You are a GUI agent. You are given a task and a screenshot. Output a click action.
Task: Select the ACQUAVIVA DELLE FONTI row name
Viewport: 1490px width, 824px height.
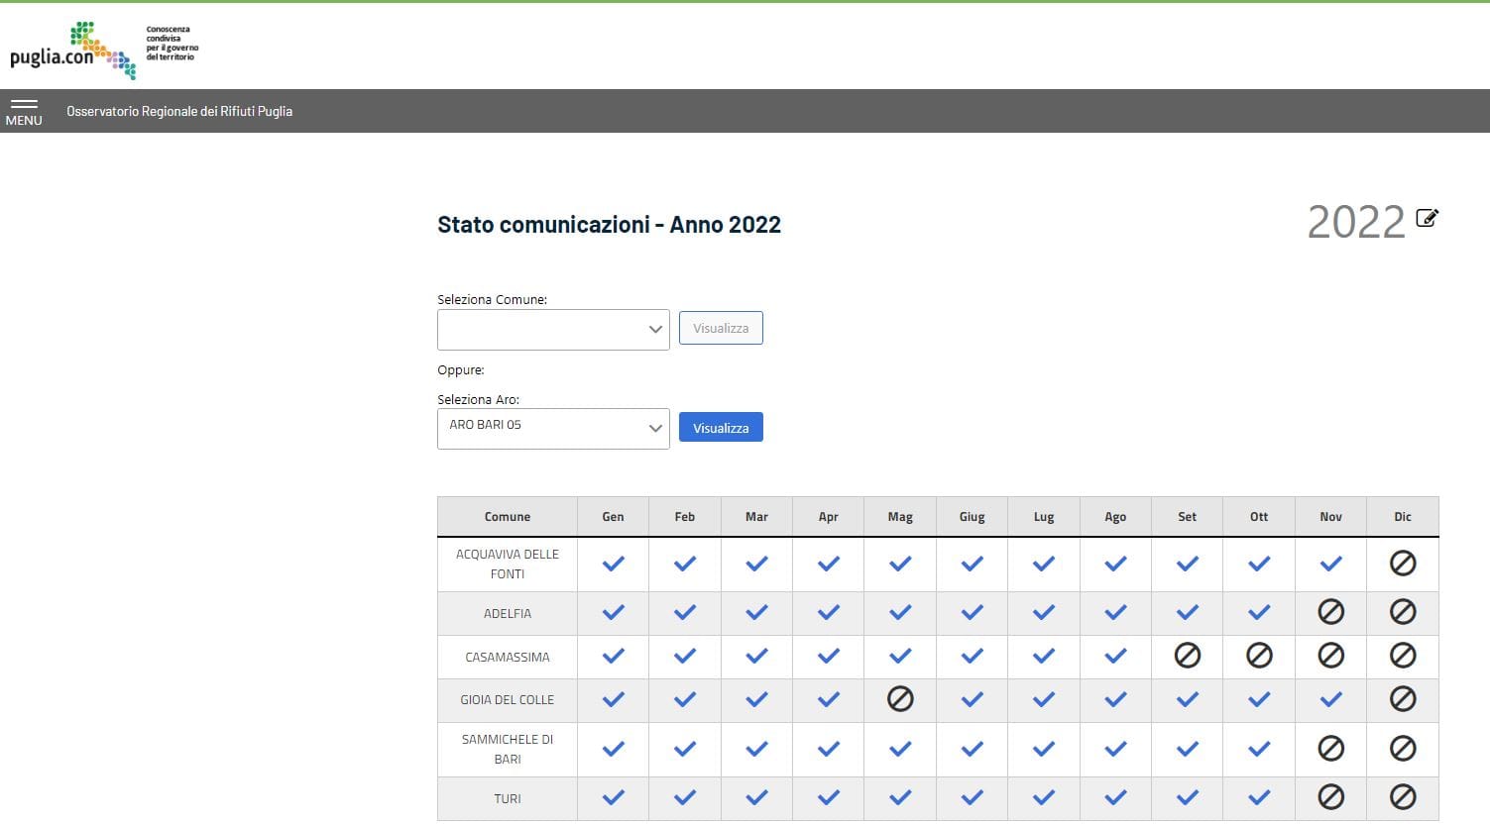click(x=508, y=564)
